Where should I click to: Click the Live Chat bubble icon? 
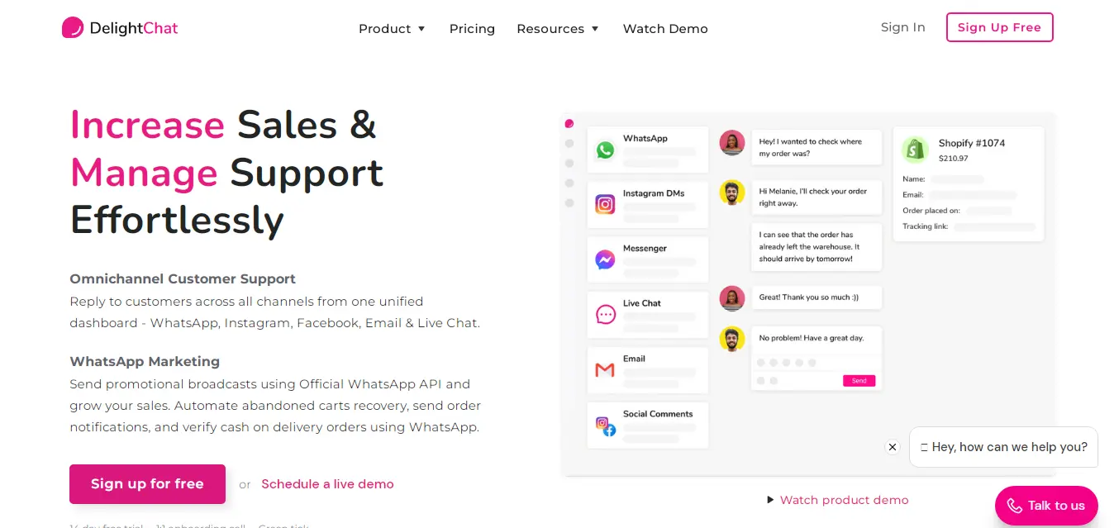pos(606,315)
